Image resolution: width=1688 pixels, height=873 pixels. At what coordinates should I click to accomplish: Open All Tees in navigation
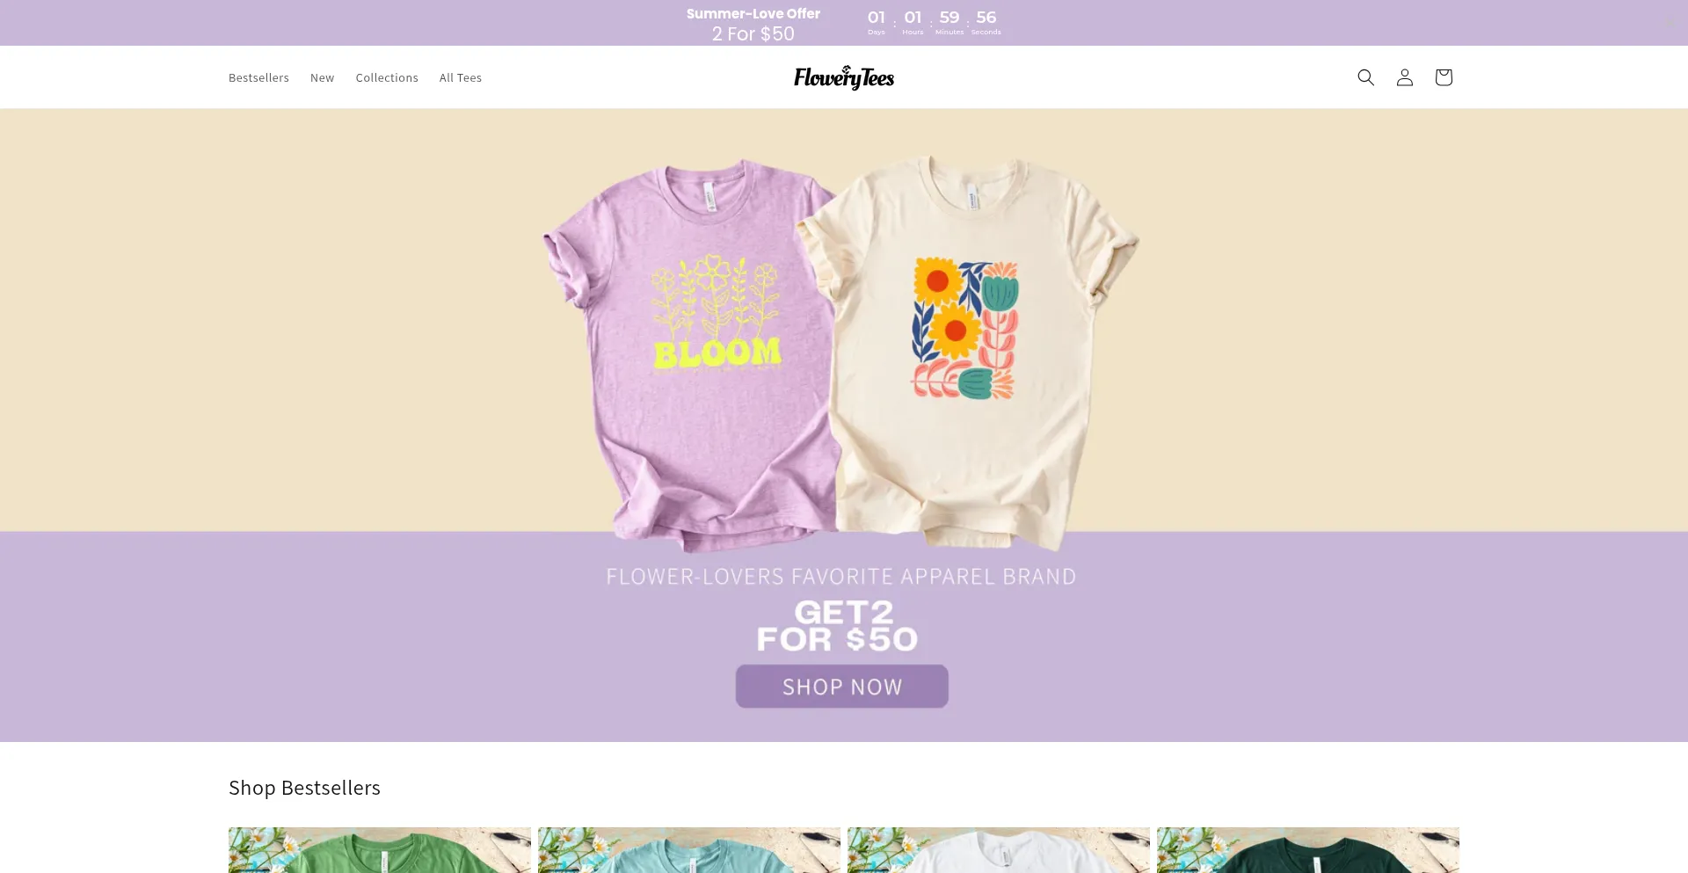point(461,77)
